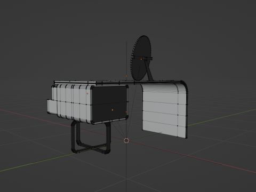Click the orange origin dot on disc crossbar

point(141,59)
